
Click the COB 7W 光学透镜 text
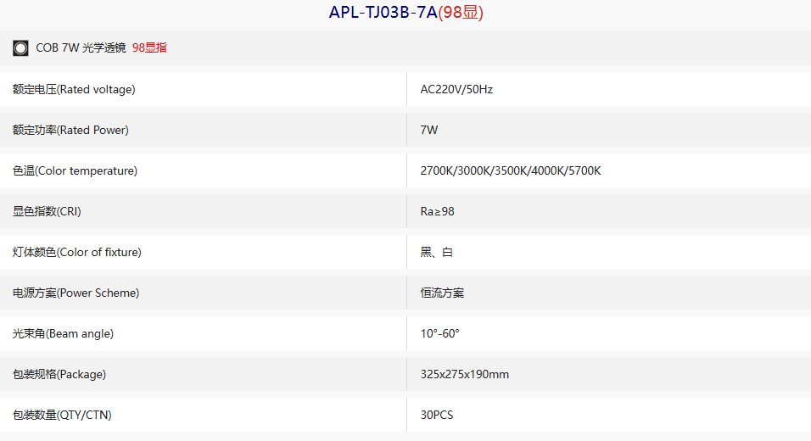click(81, 47)
